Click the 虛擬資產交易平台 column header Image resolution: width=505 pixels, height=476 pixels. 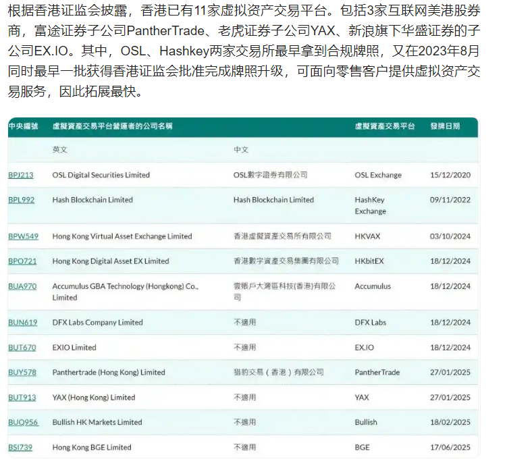(385, 126)
